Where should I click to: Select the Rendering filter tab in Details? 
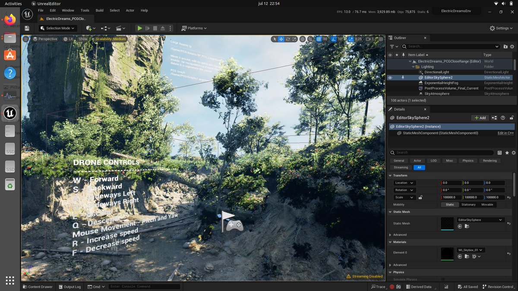click(x=490, y=161)
